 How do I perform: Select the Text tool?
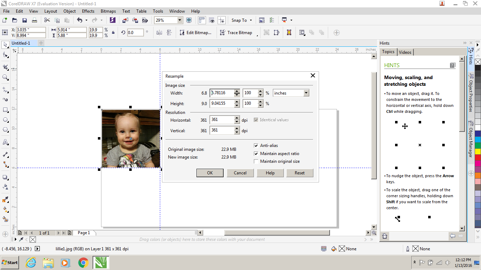(5, 142)
